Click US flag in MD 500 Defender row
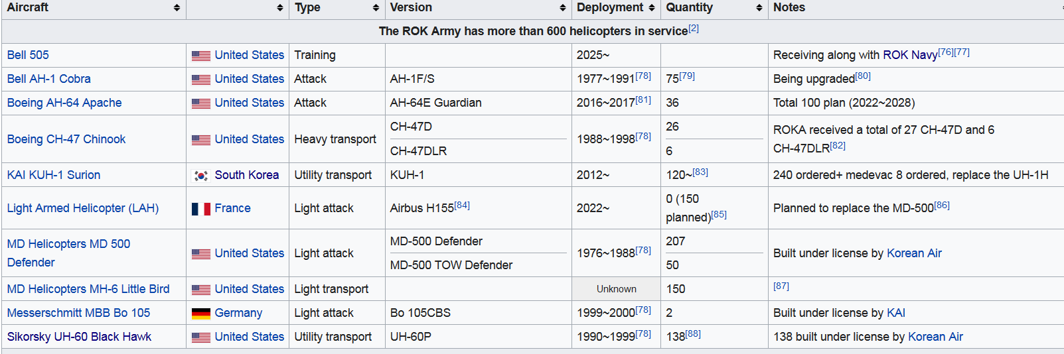The image size is (1064, 354). pos(201,254)
